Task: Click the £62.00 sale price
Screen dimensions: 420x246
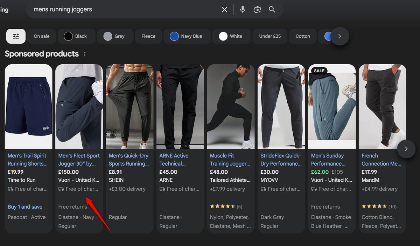Action: tap(320, 172)
